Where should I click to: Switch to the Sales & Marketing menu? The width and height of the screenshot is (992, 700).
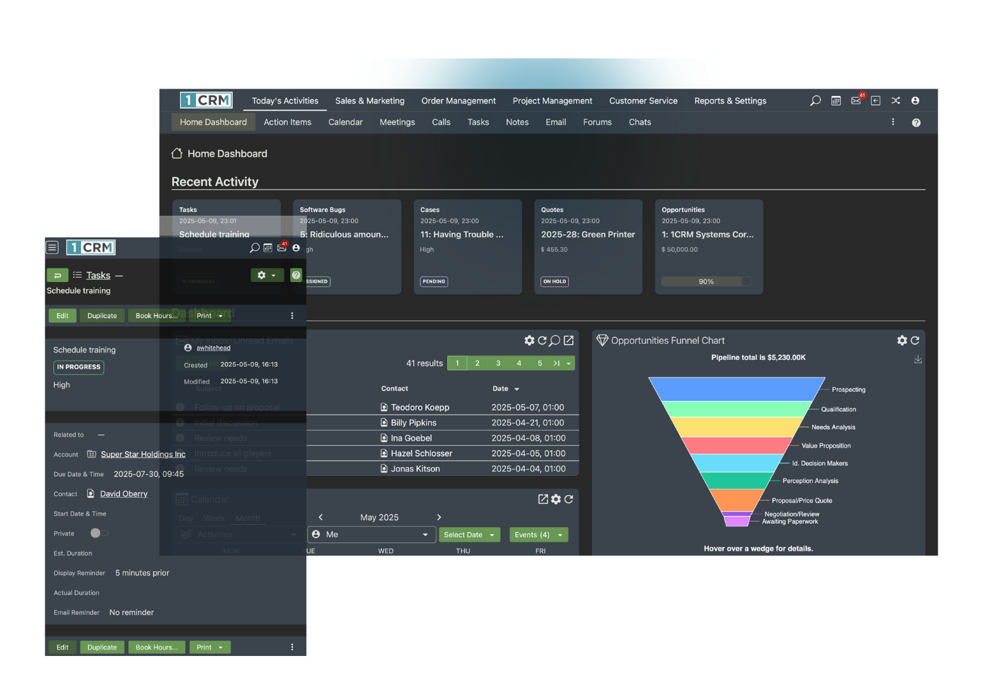(x=369, y=100)
